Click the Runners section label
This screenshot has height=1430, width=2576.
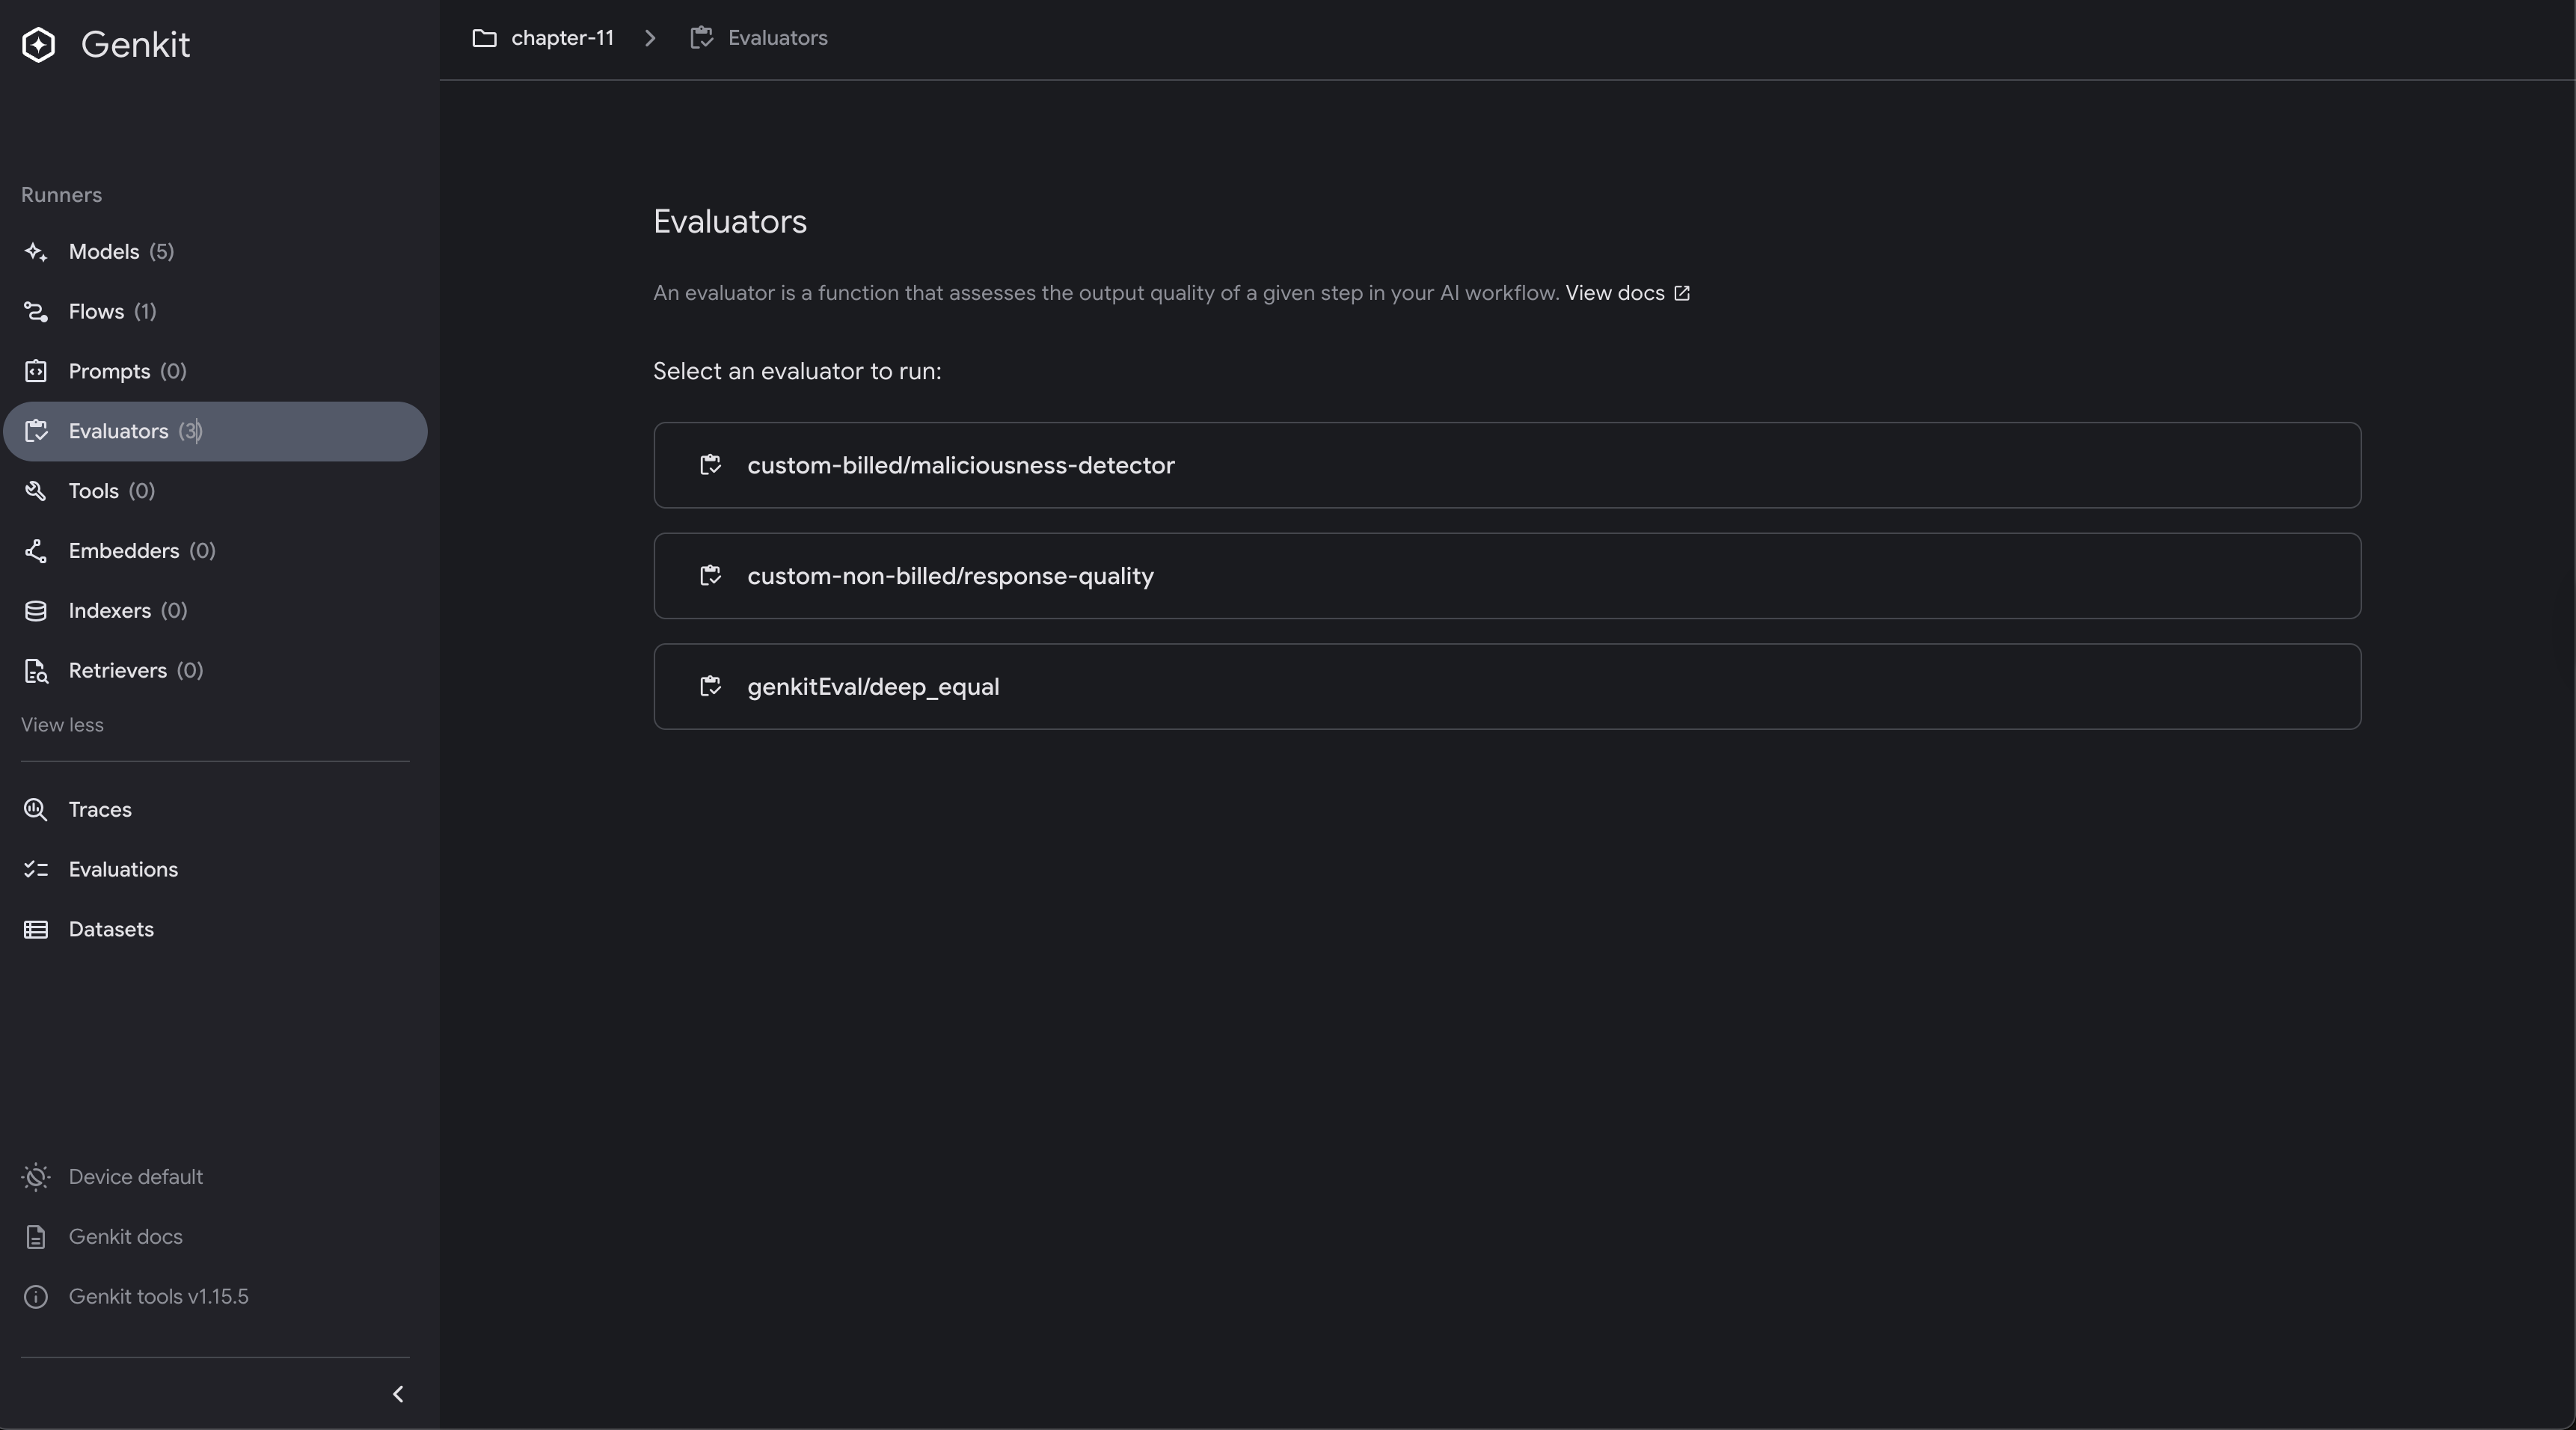click(x=61, y=195)
